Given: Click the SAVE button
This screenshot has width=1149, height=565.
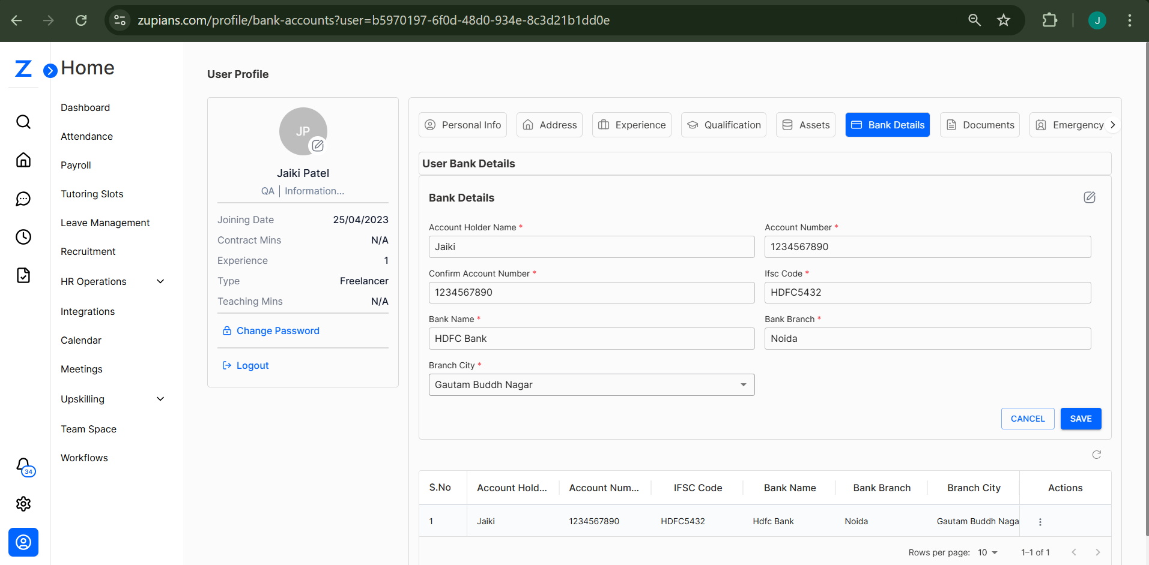Looking at the screenshot, I should [1080, 419].
